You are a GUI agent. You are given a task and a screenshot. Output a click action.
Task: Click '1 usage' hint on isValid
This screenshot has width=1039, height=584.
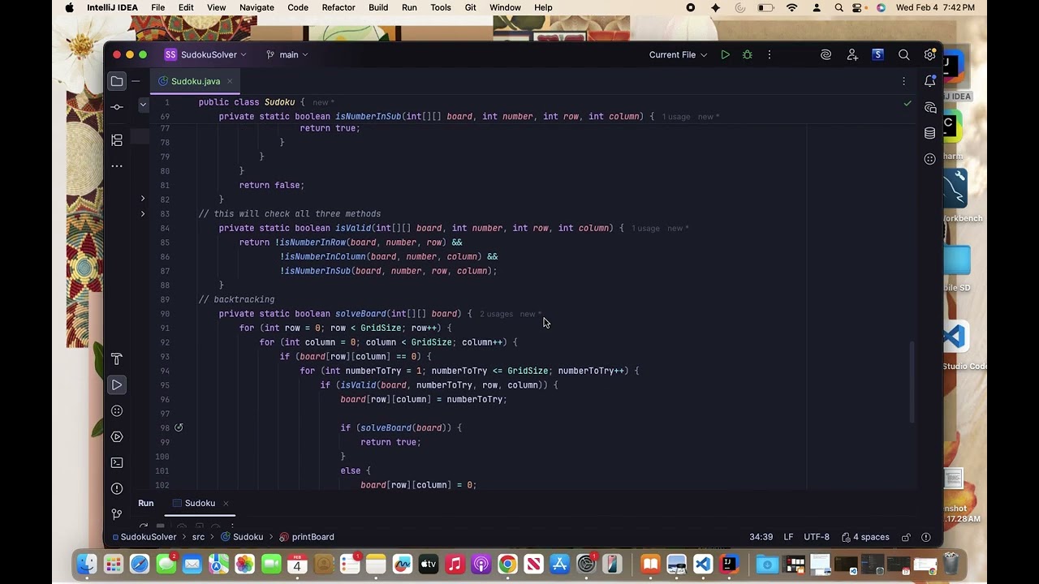coord(645,229)
